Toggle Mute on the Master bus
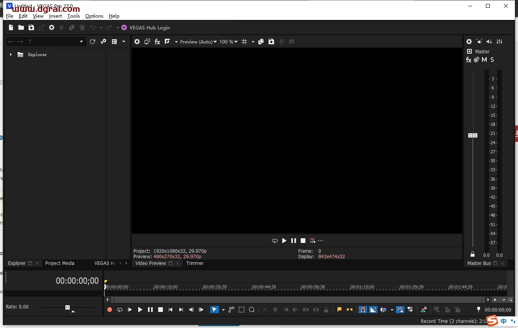Image resolution: width=518 pixels, height=328 pixels. 484,60
